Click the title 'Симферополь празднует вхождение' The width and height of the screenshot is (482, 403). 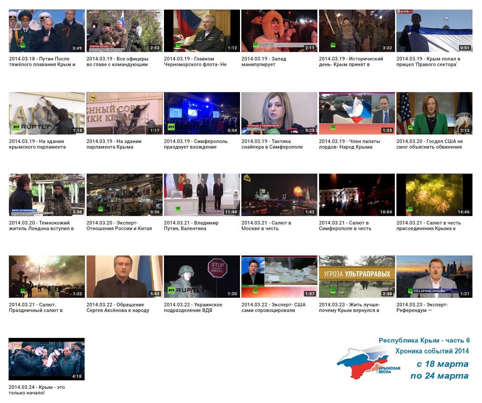(196, 144)
